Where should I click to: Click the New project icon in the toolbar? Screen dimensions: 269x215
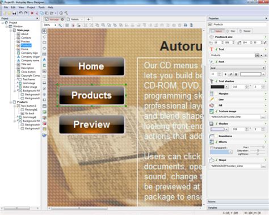pos(5,13)
